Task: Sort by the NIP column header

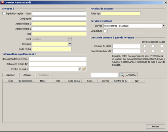Action: tap(137, 81)
